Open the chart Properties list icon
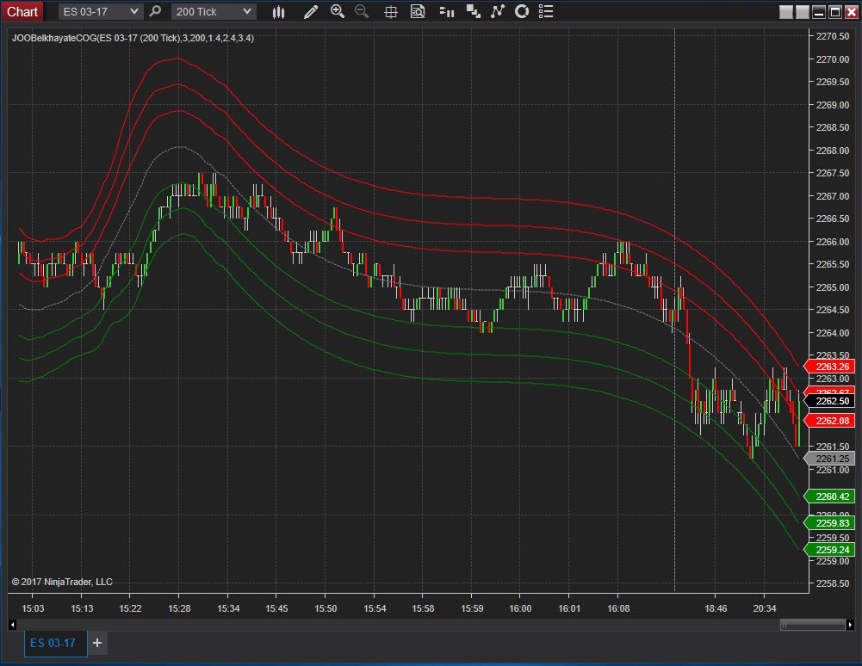The width and height of the screenshot is (862, 666). 545,11
